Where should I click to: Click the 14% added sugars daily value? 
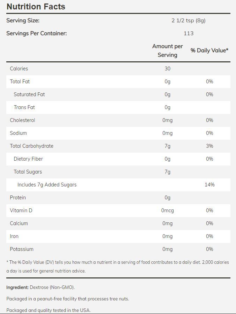[209, 185]
